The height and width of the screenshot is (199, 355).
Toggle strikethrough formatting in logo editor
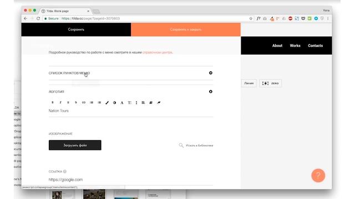76,102
